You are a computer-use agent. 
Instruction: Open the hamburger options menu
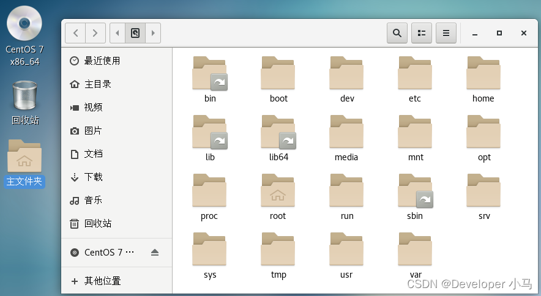pyautogui.click(x=446, y=33)
